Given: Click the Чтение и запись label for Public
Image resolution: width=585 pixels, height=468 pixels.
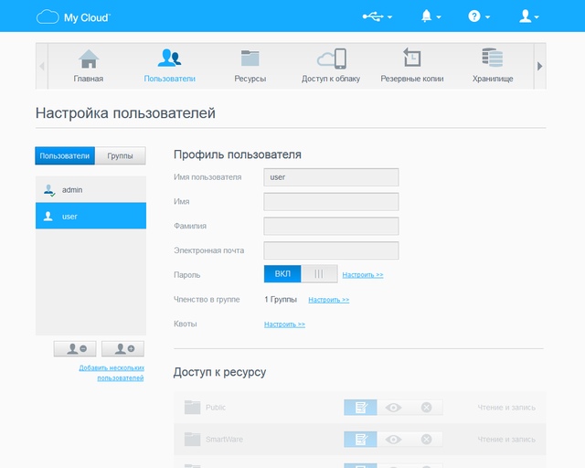Looking at the screenshot, I should click(506, 408).
